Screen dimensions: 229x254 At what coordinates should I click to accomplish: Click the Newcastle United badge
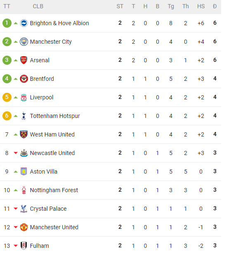(24, 153)
